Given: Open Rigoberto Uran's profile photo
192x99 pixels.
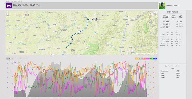Looking at the screenshot, I should click(162, 6).
